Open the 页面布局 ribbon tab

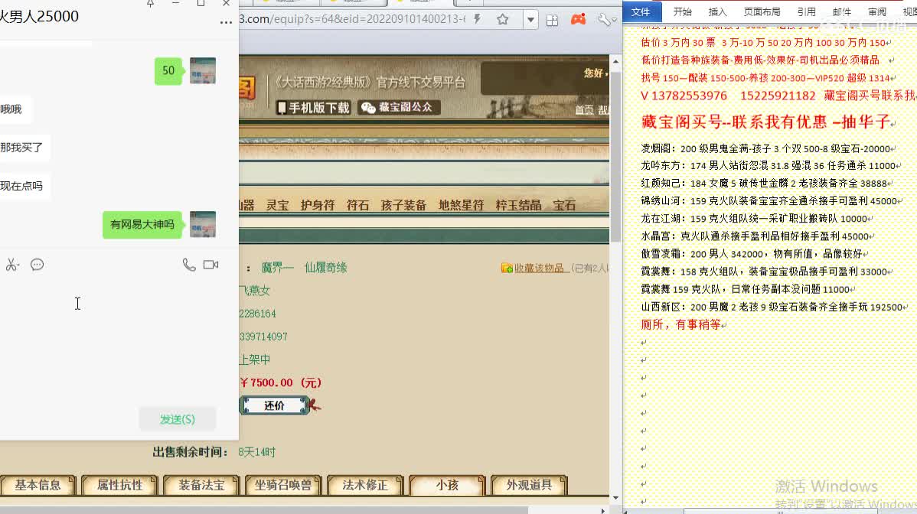tap(762, 11)
